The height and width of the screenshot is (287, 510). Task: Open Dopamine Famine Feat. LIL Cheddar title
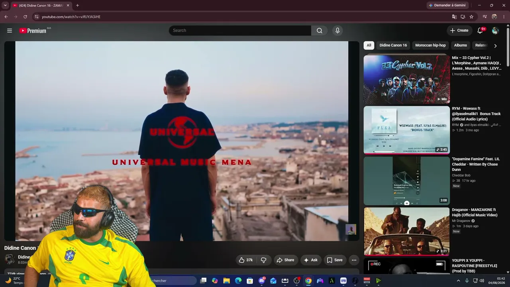tap(476, 164)
